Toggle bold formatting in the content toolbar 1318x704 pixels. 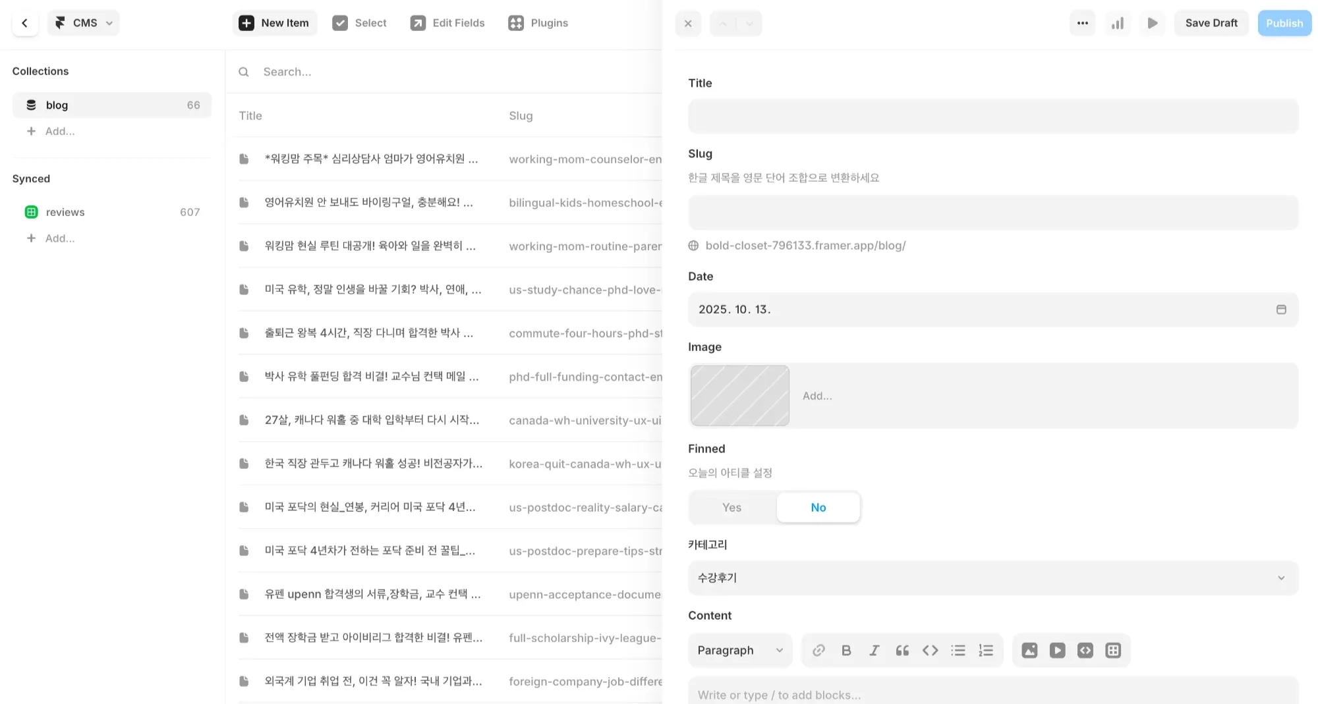point(846,650)
